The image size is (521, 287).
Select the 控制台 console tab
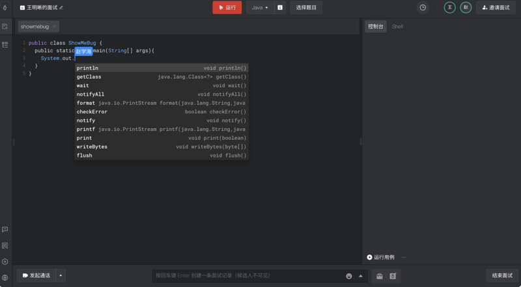[376, 27]
